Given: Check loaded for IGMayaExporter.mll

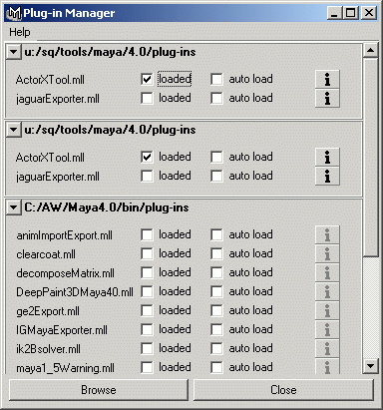Looking at the screenshot, I should [147, 329].
